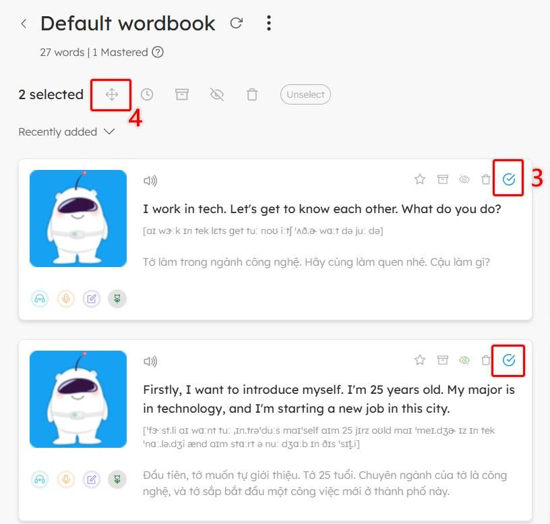Image resolution: width=550 pixels, height=524 pixels.
Task: Open the purple writing practice on second card
Action: pyautogui.click(x=92, y=479)
